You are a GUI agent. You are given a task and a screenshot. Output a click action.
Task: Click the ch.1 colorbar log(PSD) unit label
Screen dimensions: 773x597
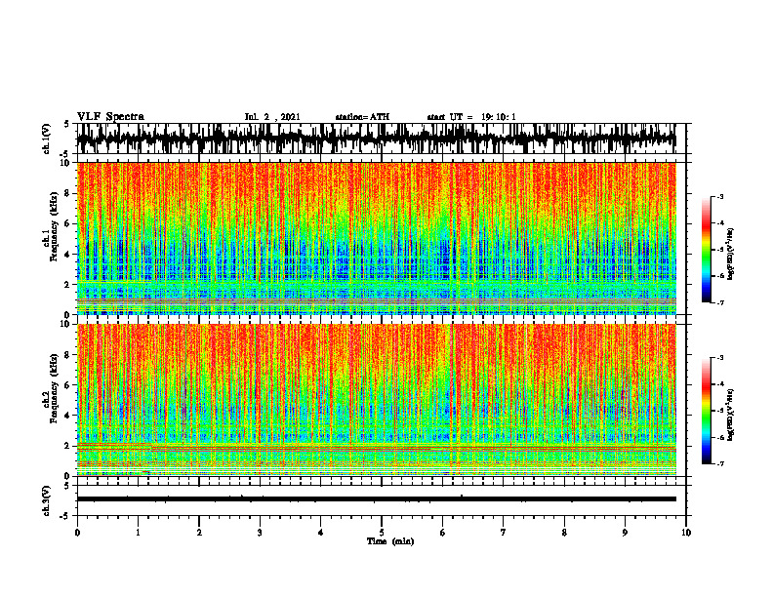click(x=730, y=255)
